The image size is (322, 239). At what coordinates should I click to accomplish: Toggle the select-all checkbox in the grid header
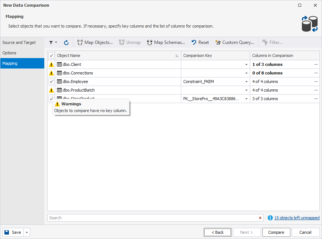click(51, 55)
